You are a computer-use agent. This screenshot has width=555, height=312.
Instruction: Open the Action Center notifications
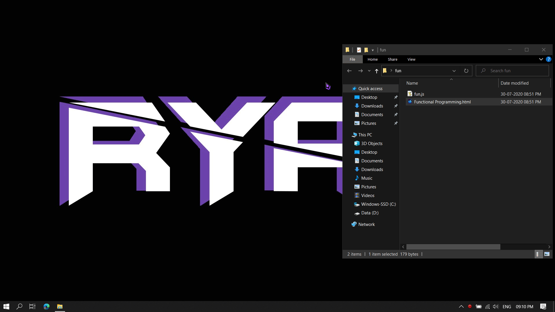(x=543, y=307)
